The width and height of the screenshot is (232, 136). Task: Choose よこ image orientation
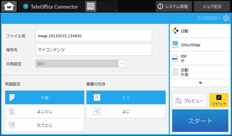126,111
